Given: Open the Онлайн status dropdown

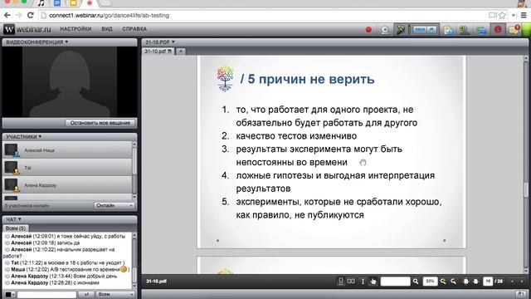Looking at the screenshot, I should click(x=114, y=206).
